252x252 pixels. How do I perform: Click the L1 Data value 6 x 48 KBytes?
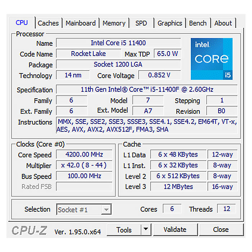(x=178, y=154)
